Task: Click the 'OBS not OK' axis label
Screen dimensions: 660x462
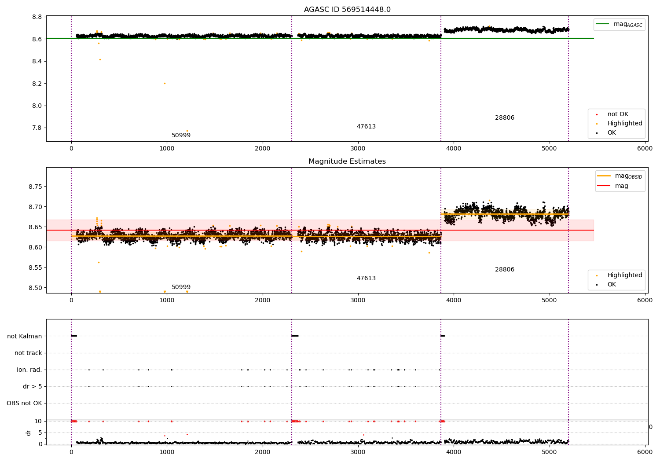Action: click(24, 403)
